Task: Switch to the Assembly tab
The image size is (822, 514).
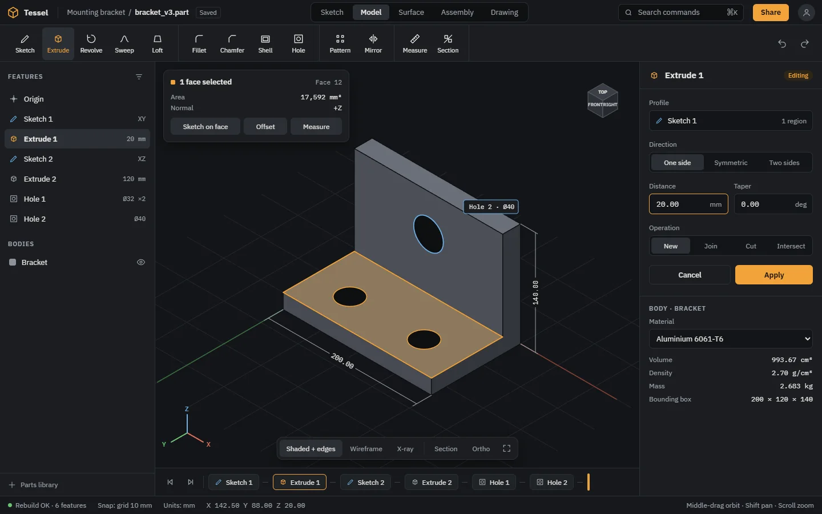Action: [457, 13]
